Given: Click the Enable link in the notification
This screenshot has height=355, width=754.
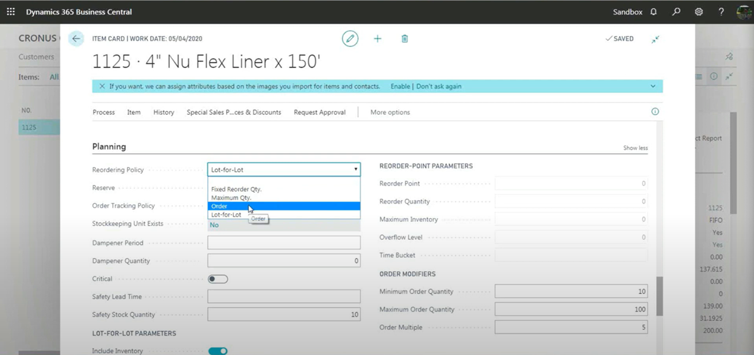Looking at the screenshot, I should pos(400,86).
